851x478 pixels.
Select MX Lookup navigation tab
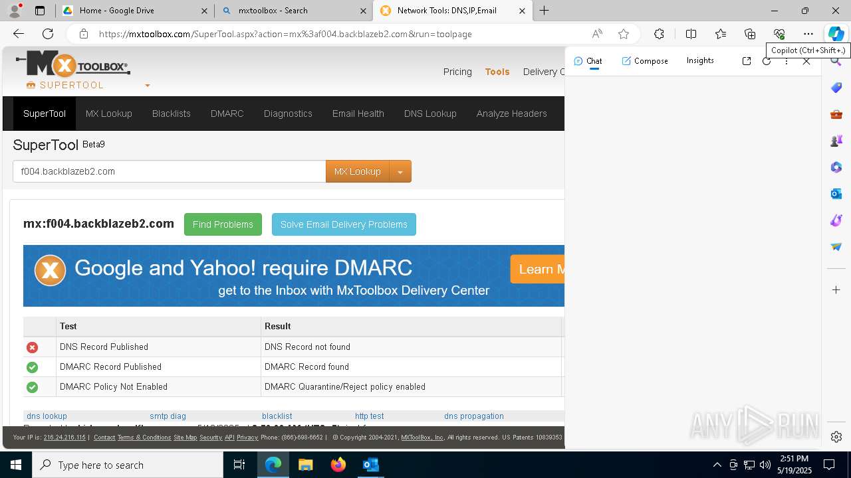[x=109, y=114]
